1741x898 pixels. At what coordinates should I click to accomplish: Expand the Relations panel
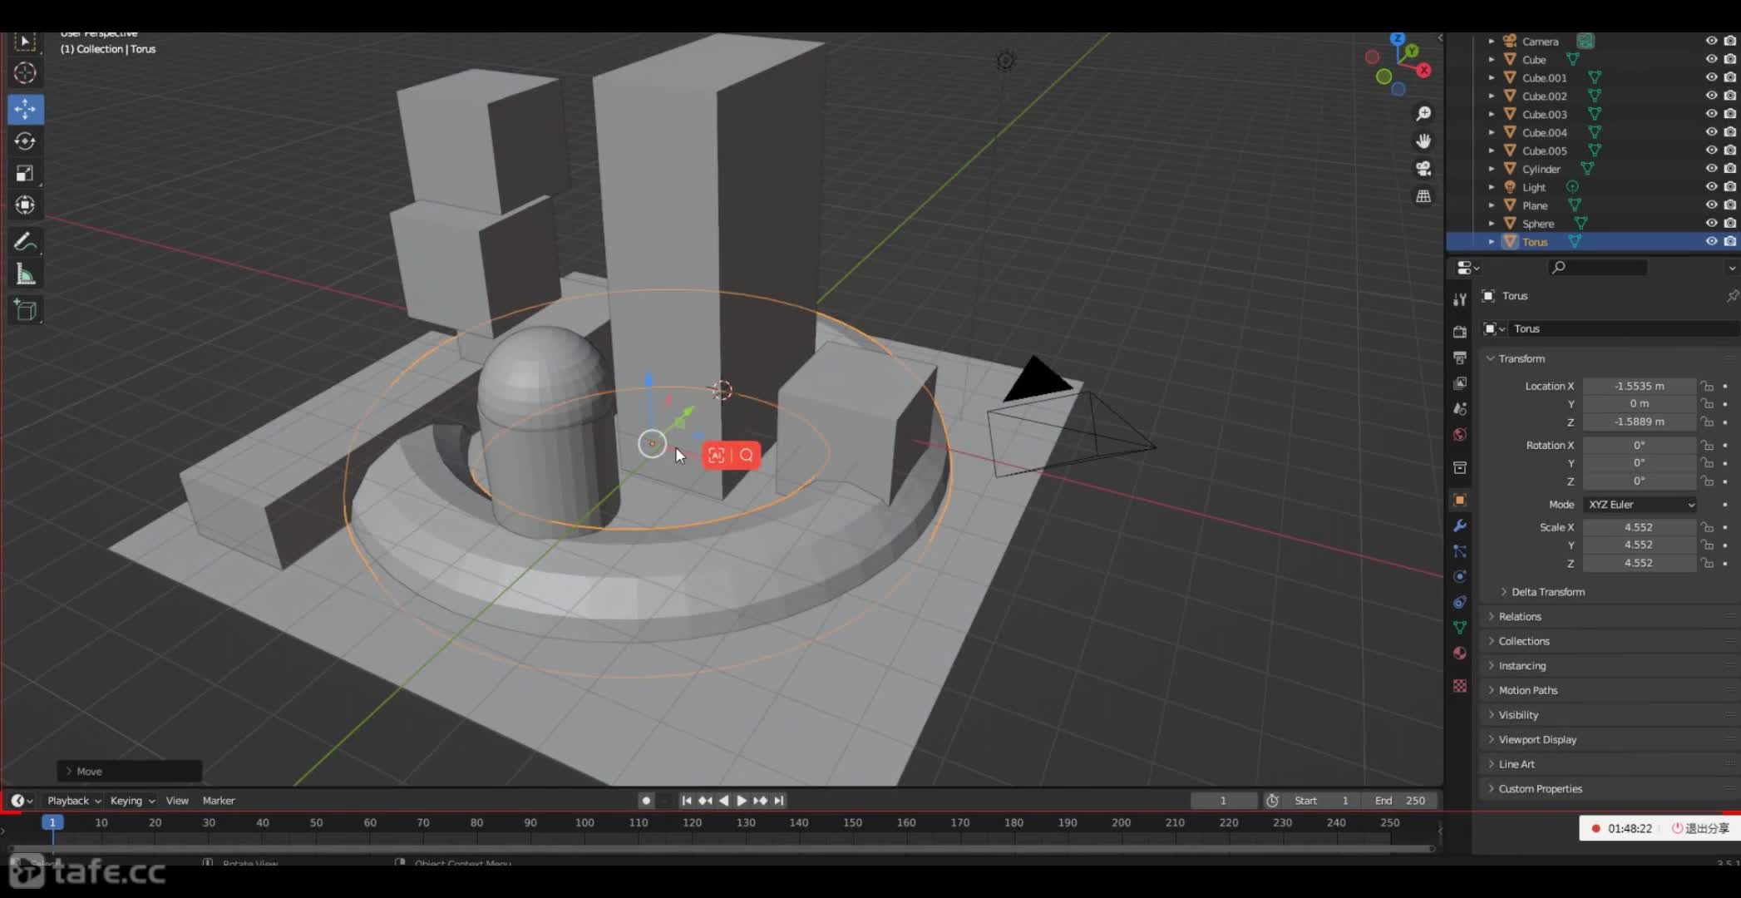(x=1520, y=616)
